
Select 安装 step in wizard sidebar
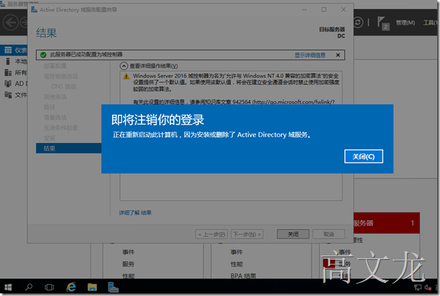click(49, 138)
